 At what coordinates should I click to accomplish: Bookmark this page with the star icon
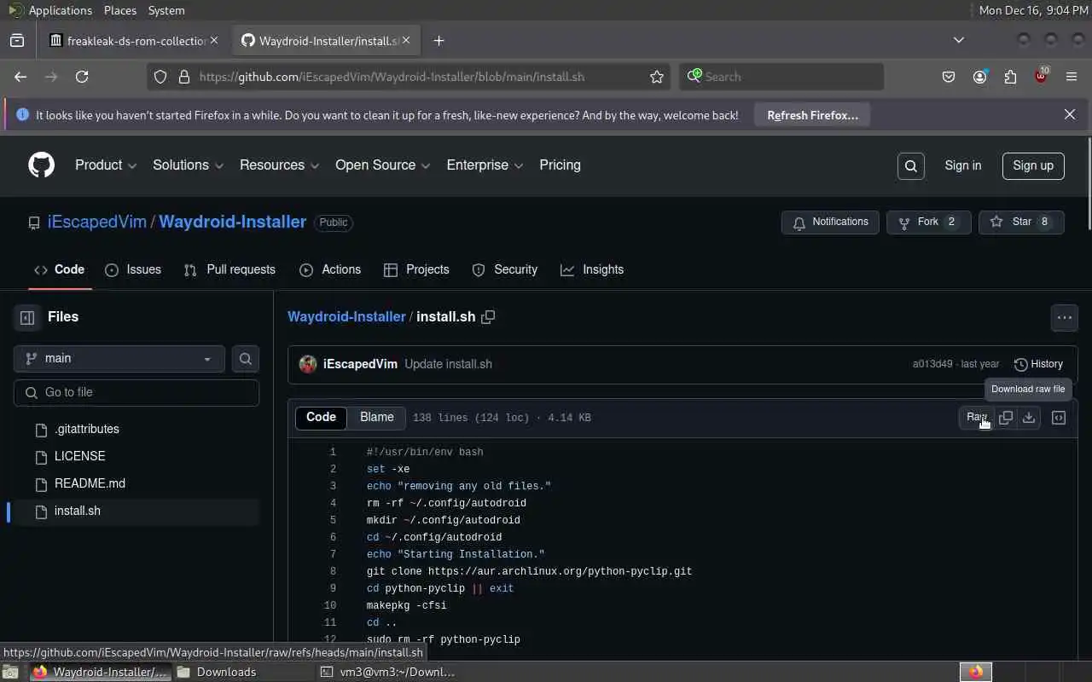(657, 77)
